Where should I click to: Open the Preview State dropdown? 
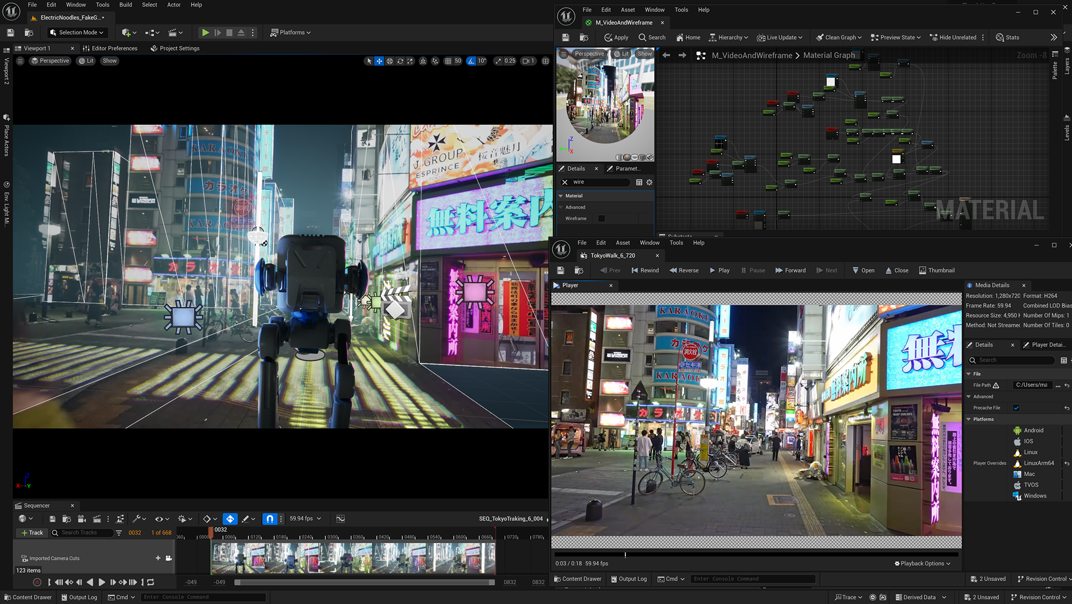coord(896,37)
